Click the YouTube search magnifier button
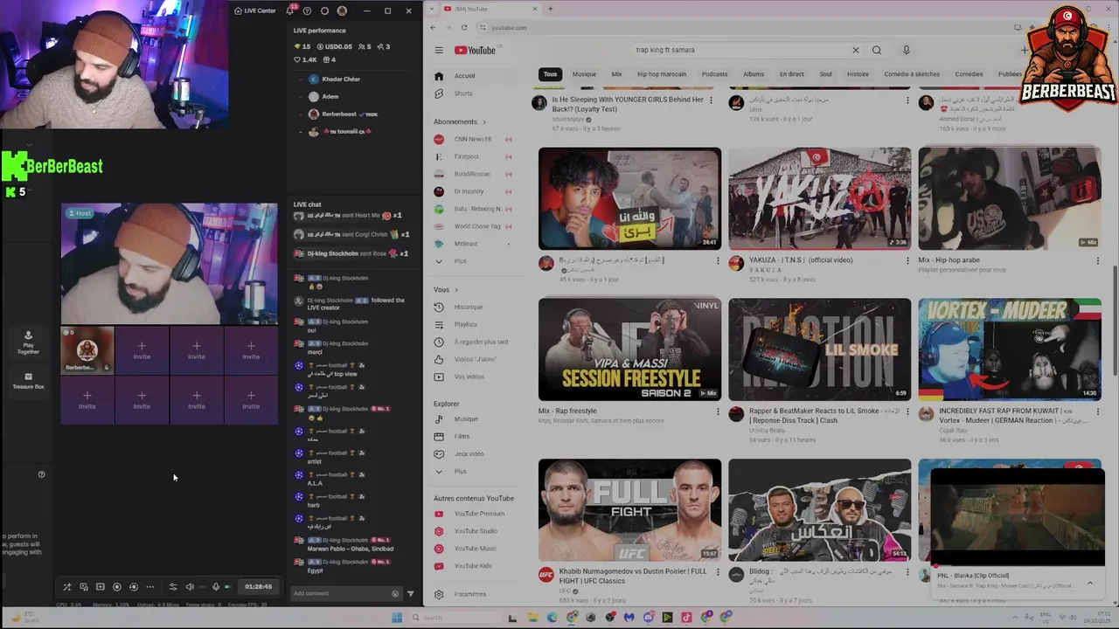Image resolution: width=1119 pixels, height=629 pixels. coord(877,50)
